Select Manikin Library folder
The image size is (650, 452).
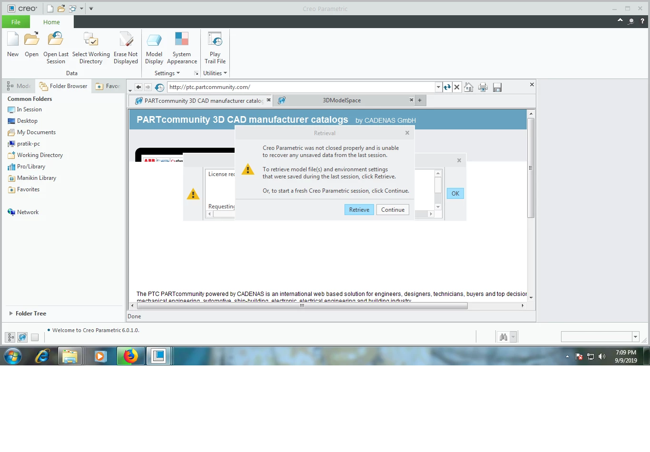click(32, 178)
